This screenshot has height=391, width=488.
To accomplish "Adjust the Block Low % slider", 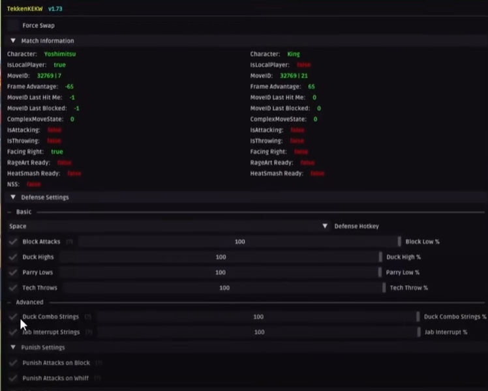I will (x=239, y=242).
